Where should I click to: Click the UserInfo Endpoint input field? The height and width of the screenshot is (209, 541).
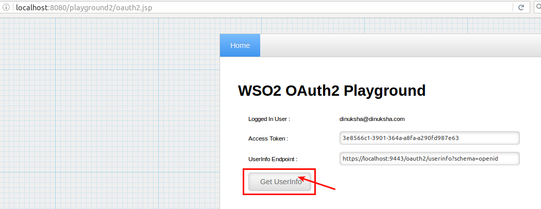click(430, 159)
